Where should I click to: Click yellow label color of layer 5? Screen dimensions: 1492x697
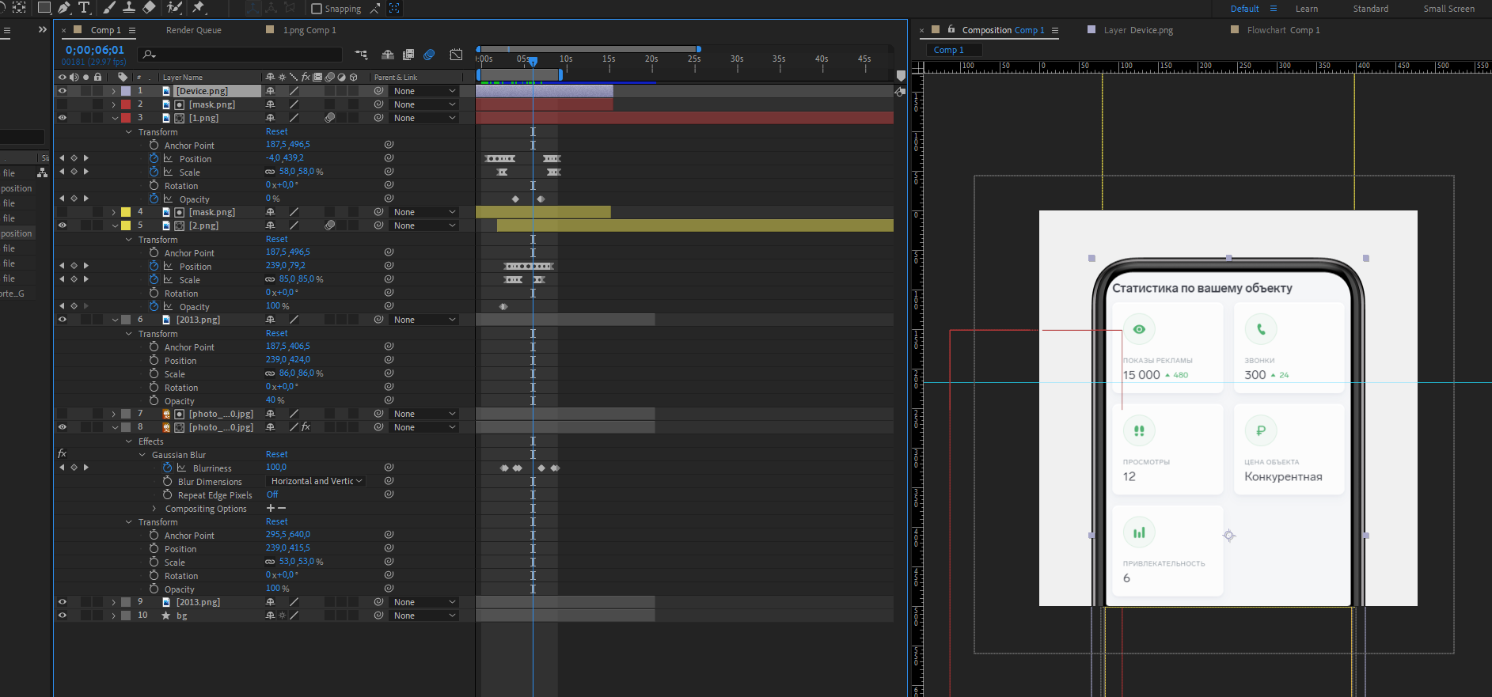pyautogui.click(x=126, y=225)
